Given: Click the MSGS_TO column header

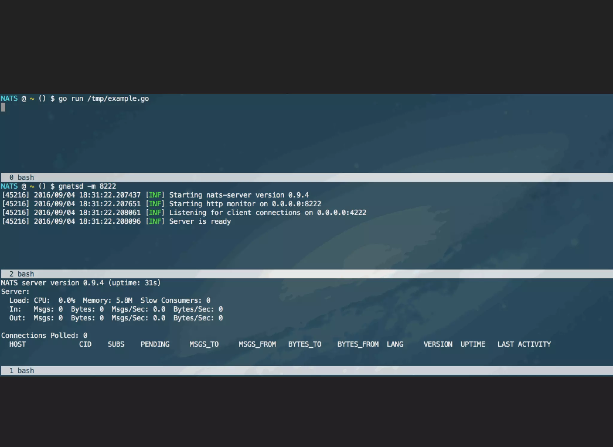Looking at the screenshot, I should coord(204,344).
